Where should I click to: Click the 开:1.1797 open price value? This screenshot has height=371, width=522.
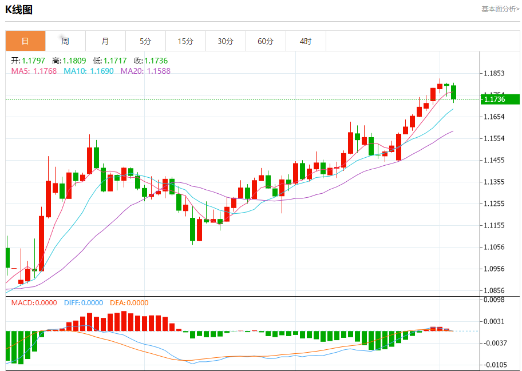(28, 61)
